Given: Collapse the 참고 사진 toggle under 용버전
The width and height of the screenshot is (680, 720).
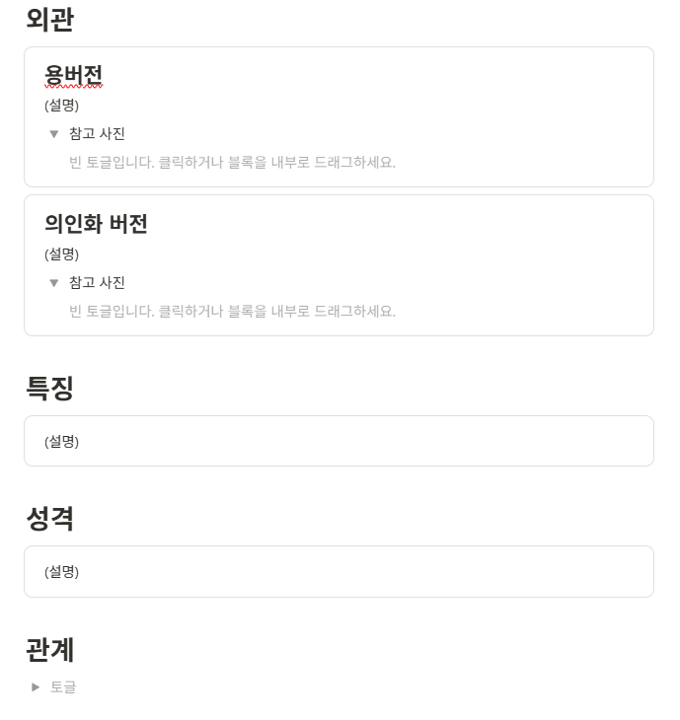Looking at the screenshot, I should point(54,134).
